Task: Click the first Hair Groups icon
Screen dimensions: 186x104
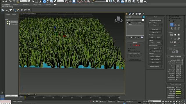Action: click(173, 51)
